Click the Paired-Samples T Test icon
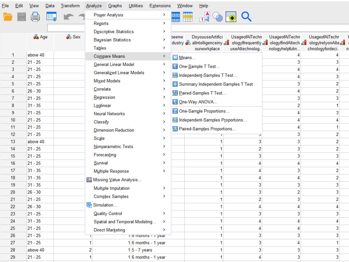This screenshot has height=262, width=349. pos(175,93)
